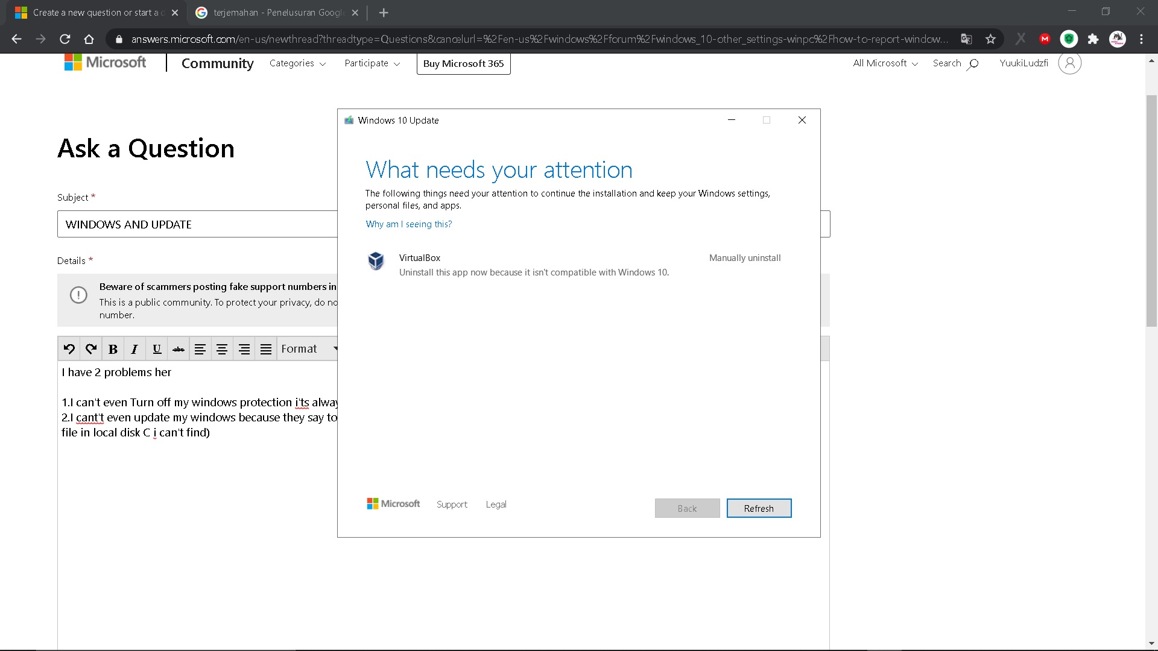Open the Chrome profile avatar
Viewport: 1158px width, 651px height.
pyautogui.click(x=1118, y=39)
